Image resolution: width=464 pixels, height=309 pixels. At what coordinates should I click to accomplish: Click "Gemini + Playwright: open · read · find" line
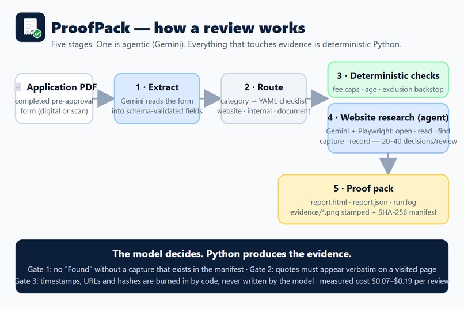pos(388,131)
